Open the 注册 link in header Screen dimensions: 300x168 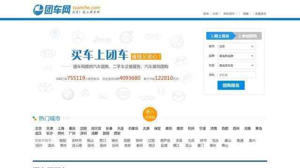[x=215, y=14]
